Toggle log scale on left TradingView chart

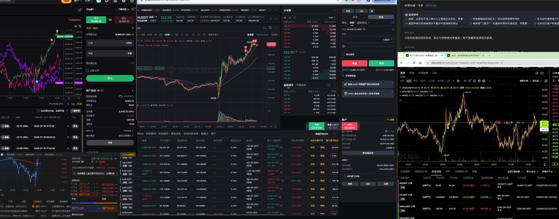pos(73,104)
